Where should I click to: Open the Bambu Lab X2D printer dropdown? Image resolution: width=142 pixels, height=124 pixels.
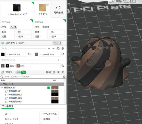coord(17,14)
